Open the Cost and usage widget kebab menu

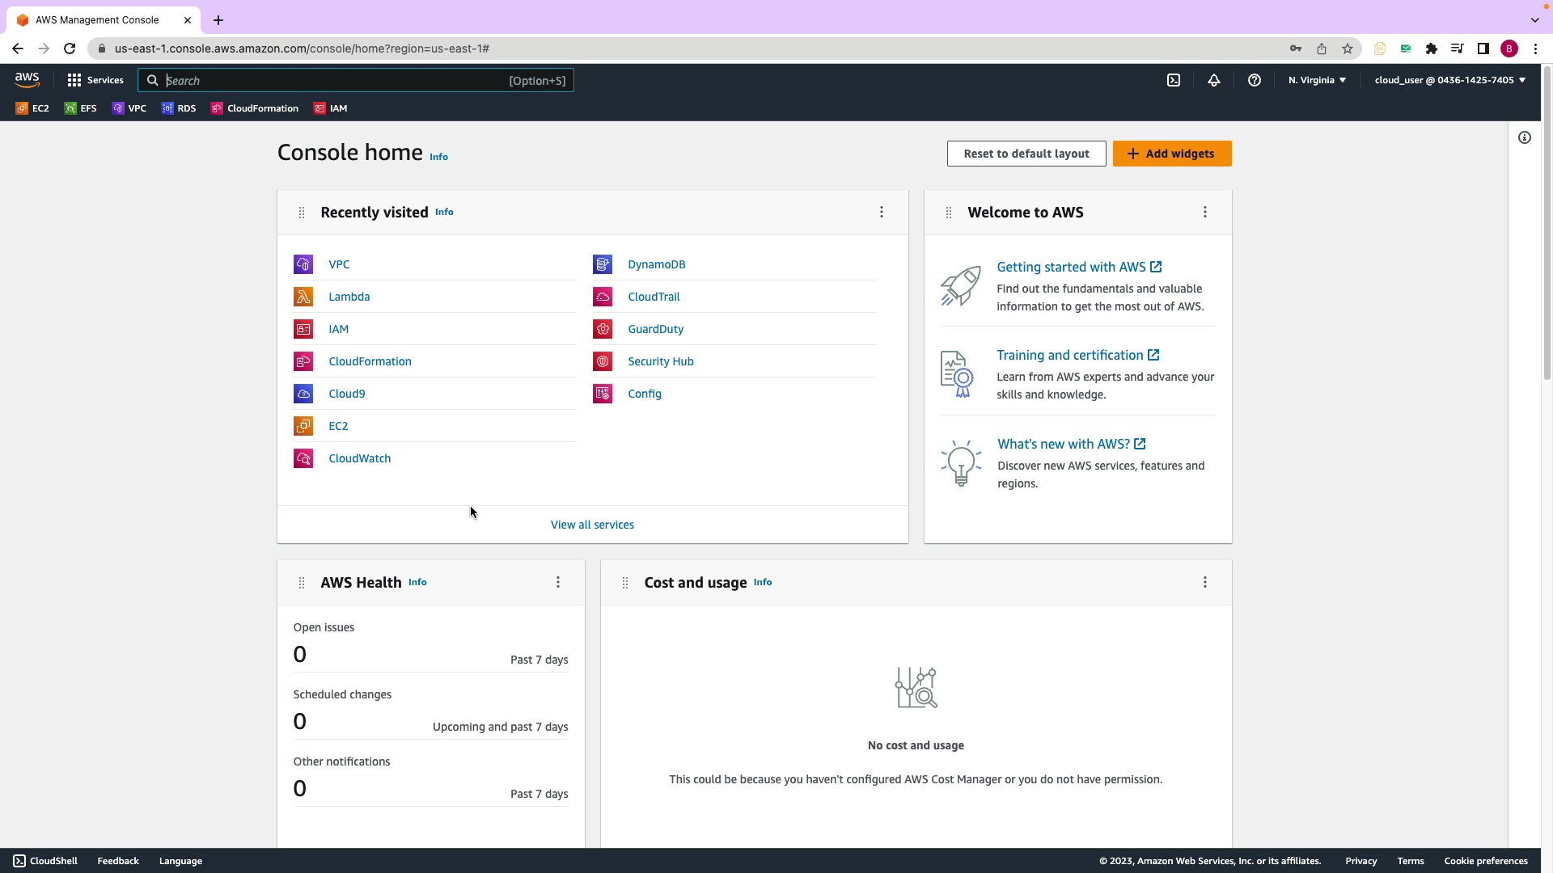coord(1205,582)
